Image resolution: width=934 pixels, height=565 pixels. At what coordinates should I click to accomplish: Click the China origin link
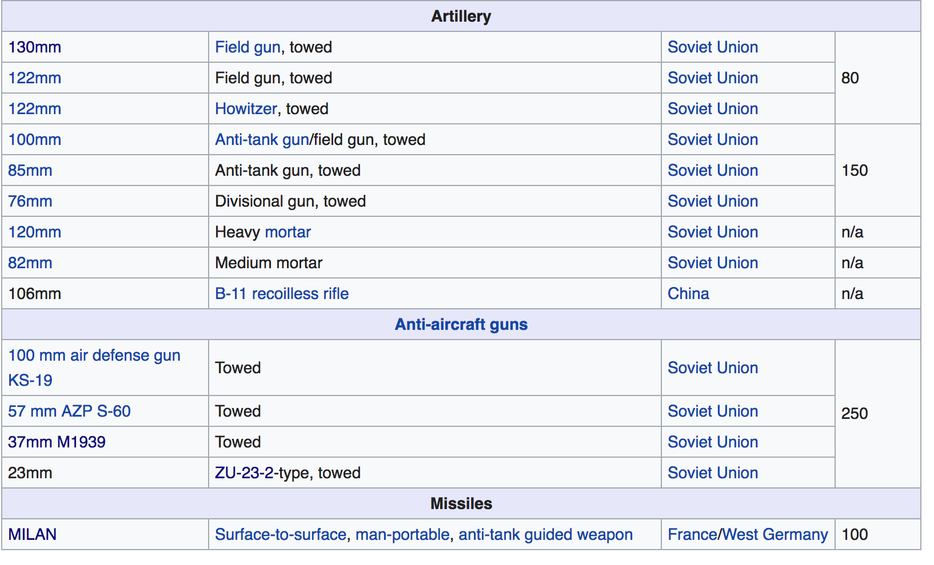click(688, 293)
